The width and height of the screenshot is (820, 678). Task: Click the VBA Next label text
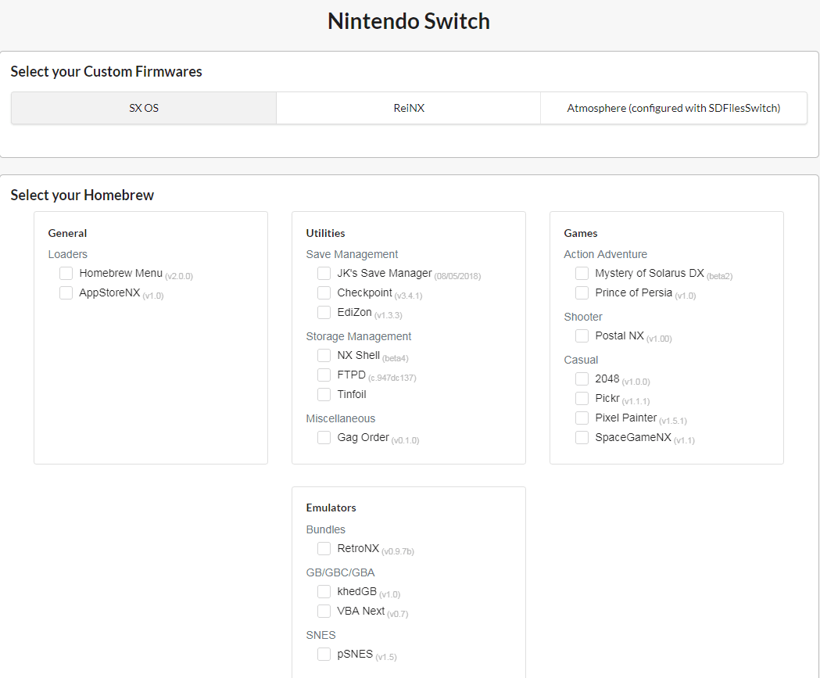click(361, 611)
